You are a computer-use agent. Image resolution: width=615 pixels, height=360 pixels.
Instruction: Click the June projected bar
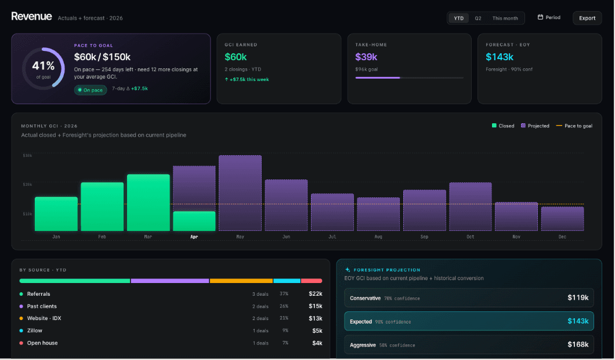coord(286,205)
